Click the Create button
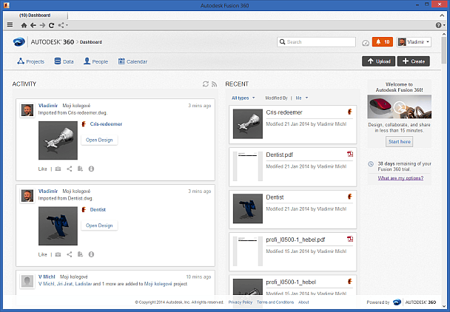 (x=414, y=61)
